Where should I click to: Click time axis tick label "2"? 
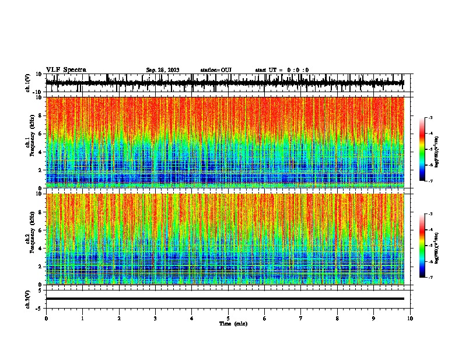(x=119, y=318)
